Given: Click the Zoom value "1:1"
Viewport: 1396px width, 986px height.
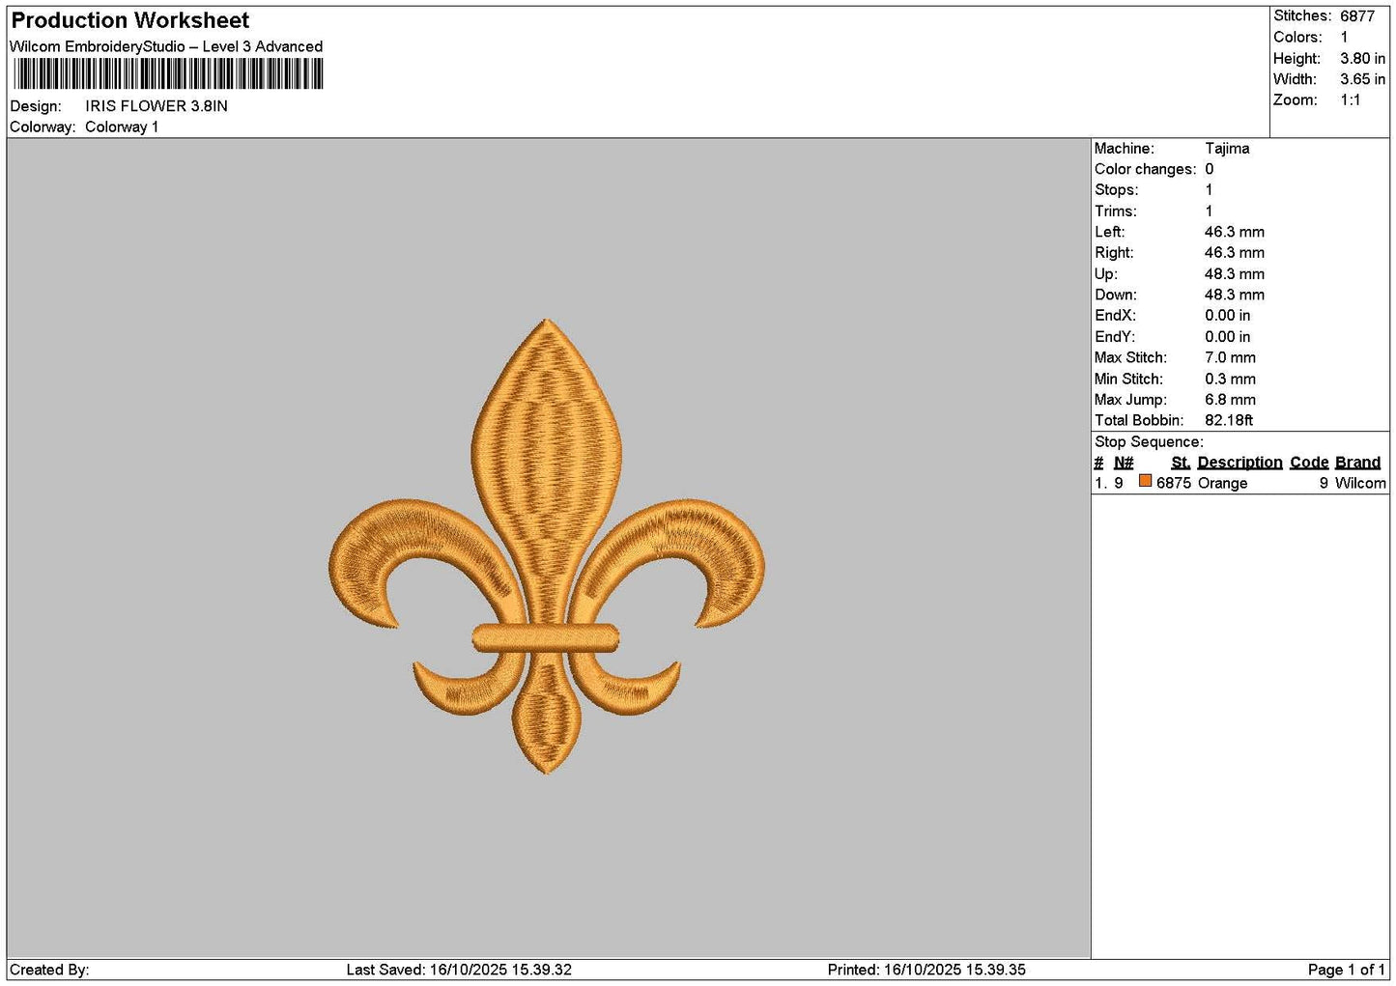Looking at the screenshot, I should tap(1351, 100).
